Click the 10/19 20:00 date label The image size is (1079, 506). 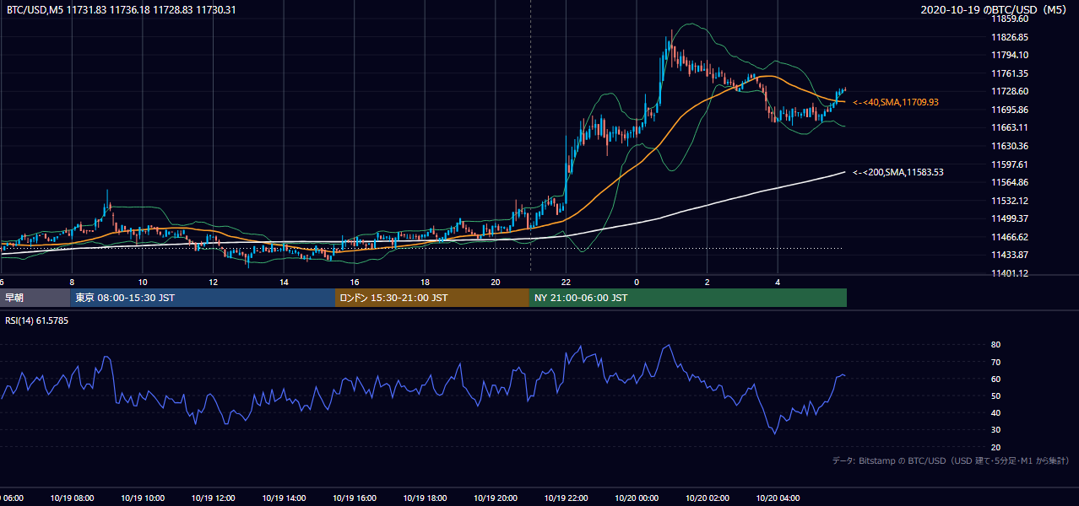click(x=496, y=498)
